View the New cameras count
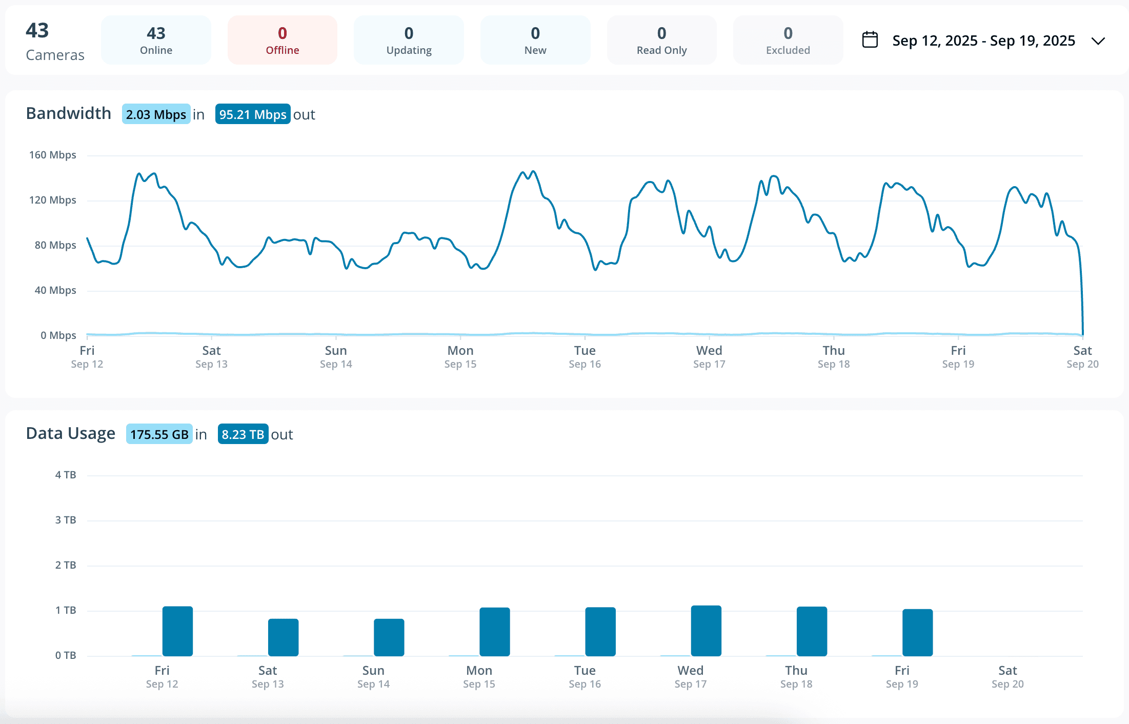The height and width of the screenshot is (724, 1129). click(535, 39)
